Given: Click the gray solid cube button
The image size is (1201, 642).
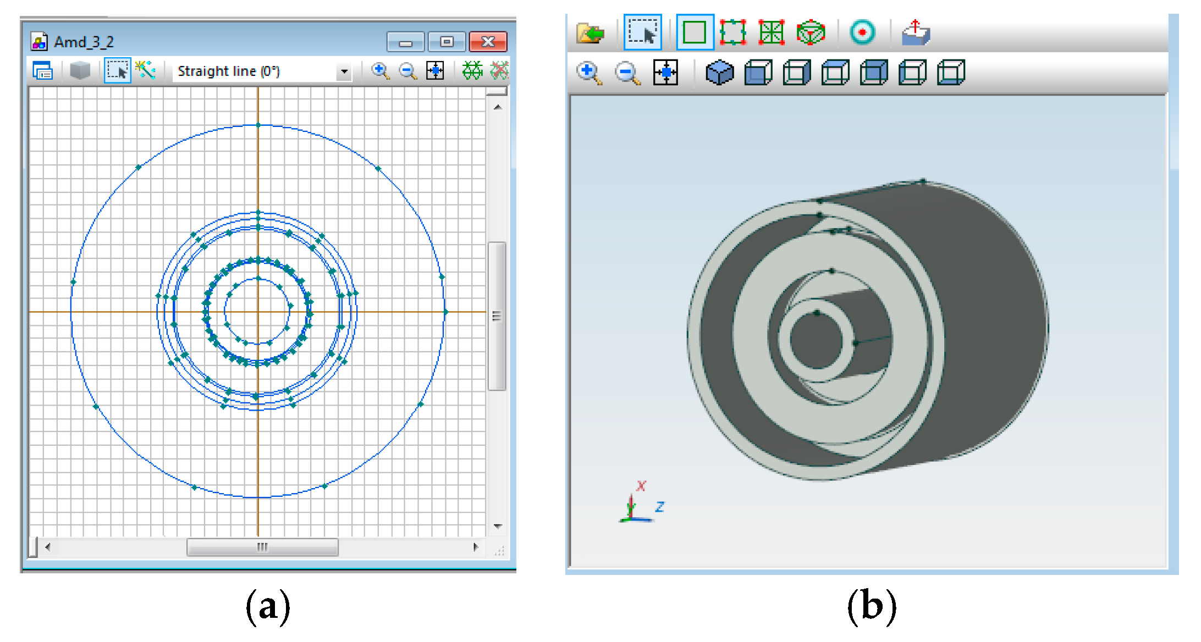Looking at the screenshot, I should (80, 71).
